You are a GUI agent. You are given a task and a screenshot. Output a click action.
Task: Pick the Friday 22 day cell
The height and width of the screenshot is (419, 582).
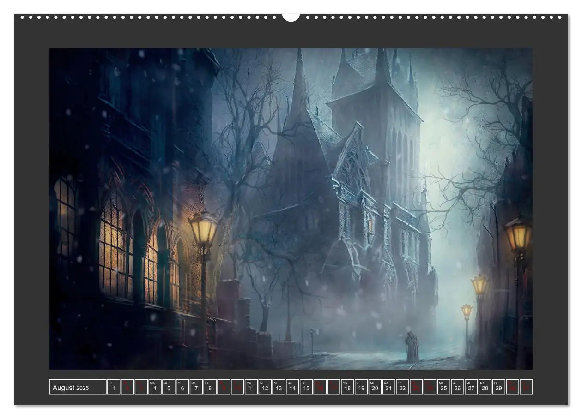tap(402, 387)
